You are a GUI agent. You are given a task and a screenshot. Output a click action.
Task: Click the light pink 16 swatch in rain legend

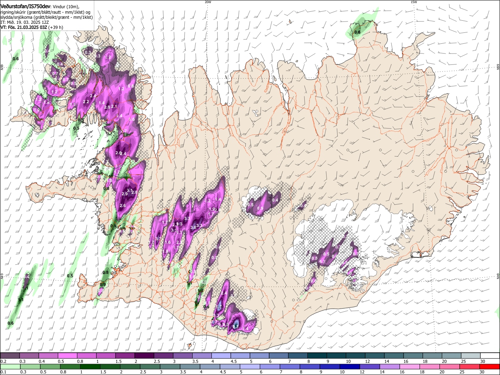click(409, 367)
